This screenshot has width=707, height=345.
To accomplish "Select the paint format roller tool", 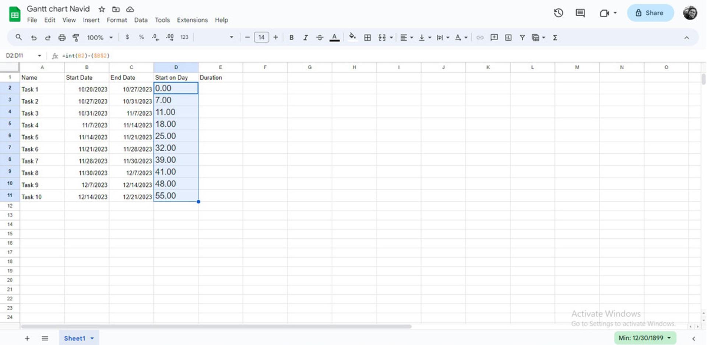I will click(76, 37).
